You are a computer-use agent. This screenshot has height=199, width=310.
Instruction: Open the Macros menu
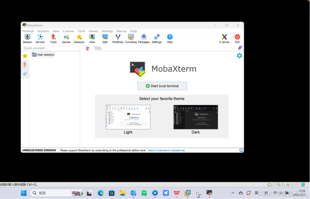click(x=122, y=31)
